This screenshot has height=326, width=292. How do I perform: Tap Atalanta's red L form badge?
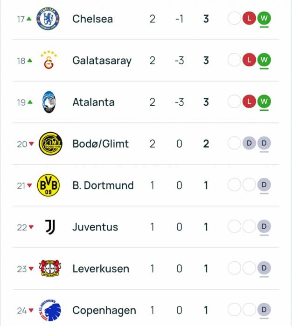click(x=249, y=102)
